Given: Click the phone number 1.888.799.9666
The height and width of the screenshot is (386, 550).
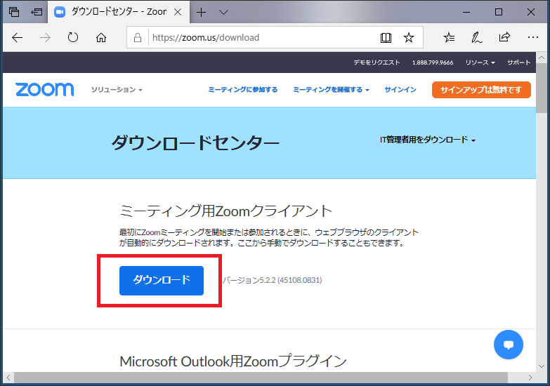Looking at the screenshot, I should point(433,62).
